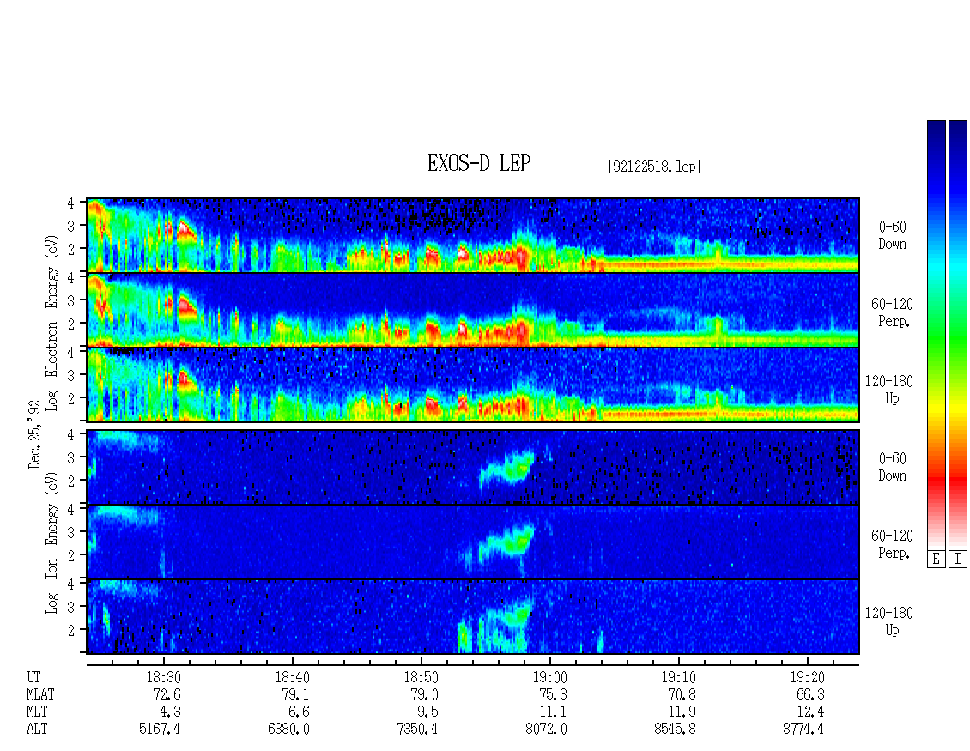Click the MLT value 12.4
970x751 pixels.
click(811, 712)
